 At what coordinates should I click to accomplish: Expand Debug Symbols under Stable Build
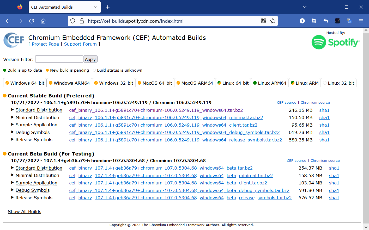[x=32, y=132]
